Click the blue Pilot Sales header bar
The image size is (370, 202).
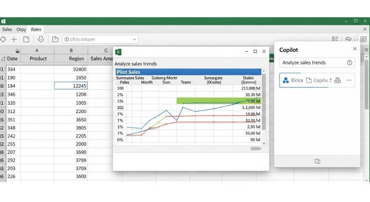tap(188, 72)
